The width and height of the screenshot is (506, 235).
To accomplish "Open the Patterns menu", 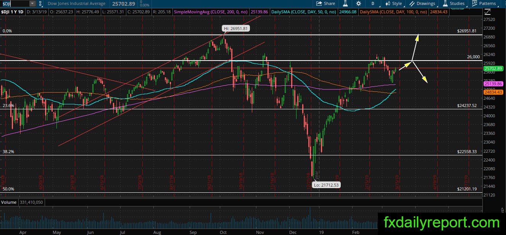I will point(484,3).
